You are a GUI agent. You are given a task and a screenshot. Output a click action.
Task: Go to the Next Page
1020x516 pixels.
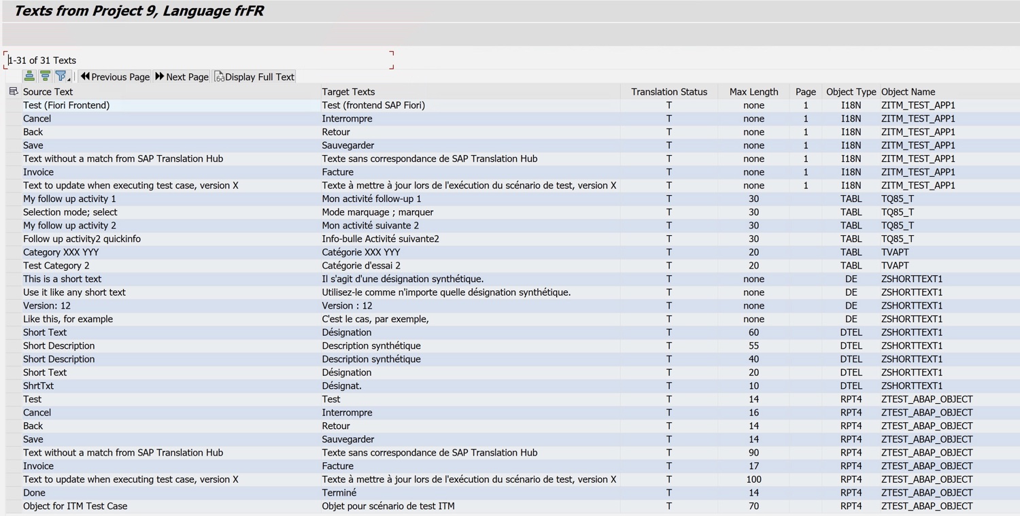(x=182, y=77)
